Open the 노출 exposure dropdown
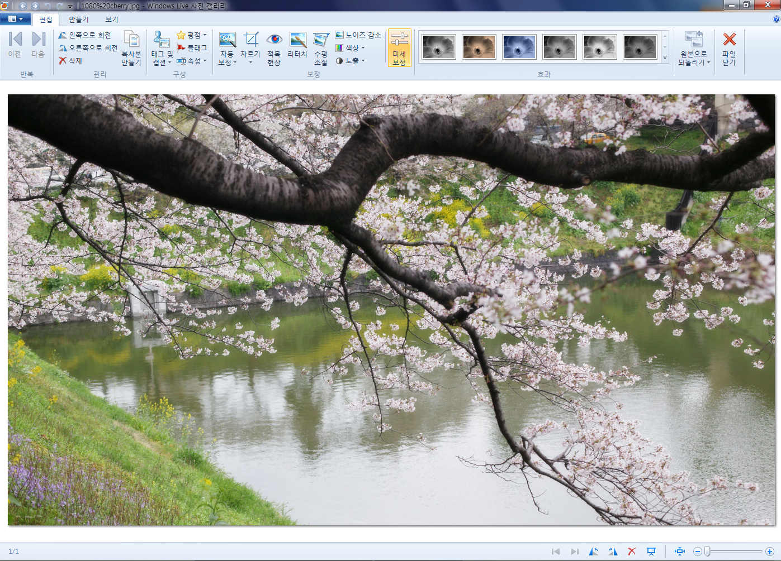 [350, 61]
